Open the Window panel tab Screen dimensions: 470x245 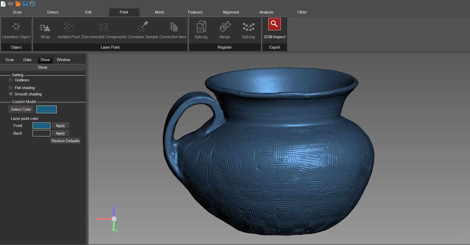click(63, 60)
